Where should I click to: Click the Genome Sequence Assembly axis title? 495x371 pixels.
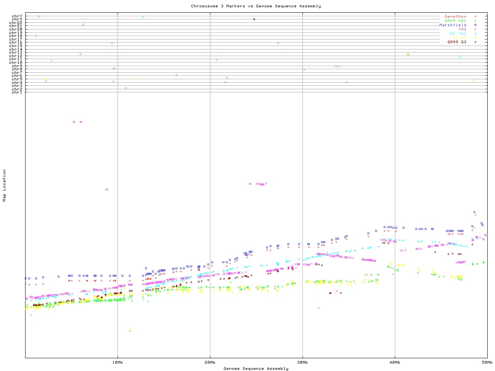pyautogui.click(x=256, y=369)
